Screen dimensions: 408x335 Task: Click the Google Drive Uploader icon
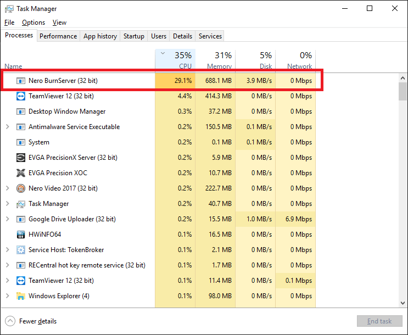(x=21, y=219)
